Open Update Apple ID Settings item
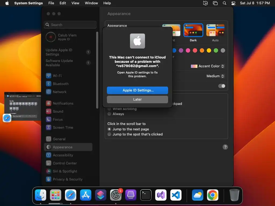This screenshot has height=206, width=275. 68,52
